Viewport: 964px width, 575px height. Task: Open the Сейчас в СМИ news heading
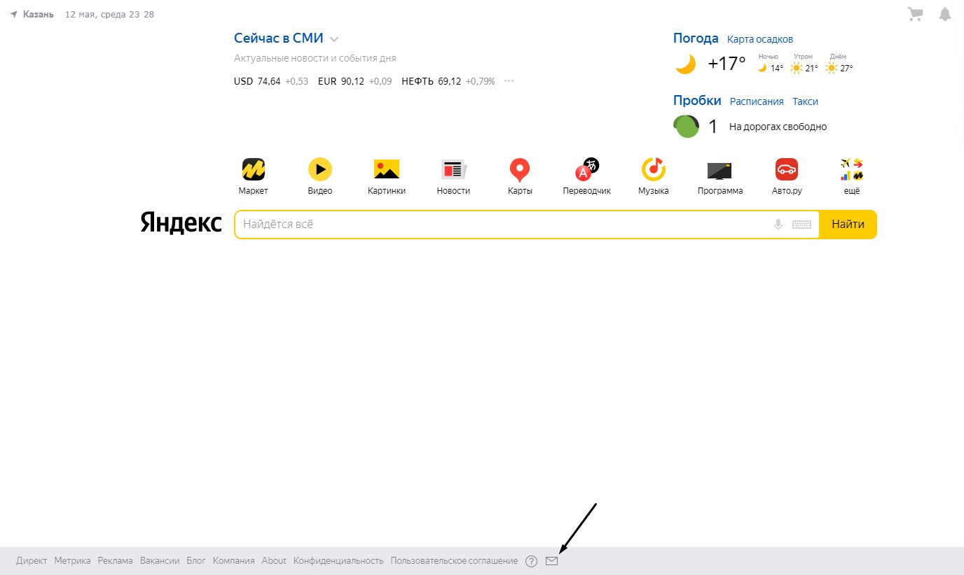[279, 38]
